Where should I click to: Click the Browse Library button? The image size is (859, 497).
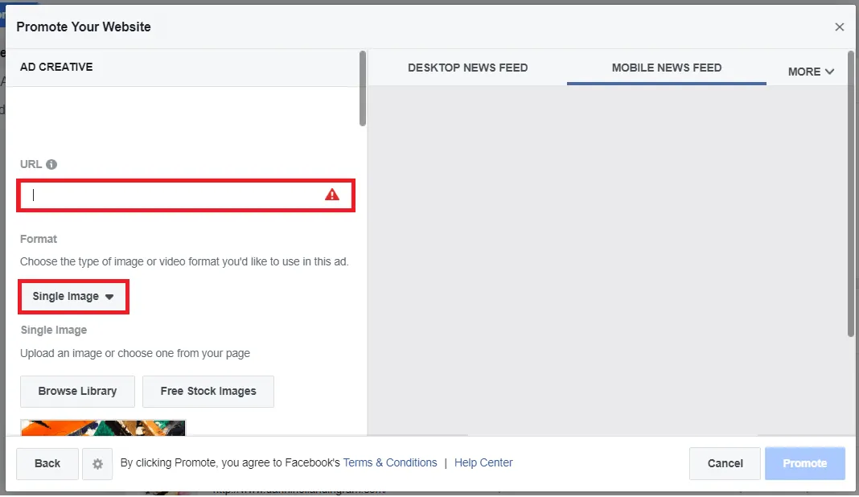(x=77, y=391)
